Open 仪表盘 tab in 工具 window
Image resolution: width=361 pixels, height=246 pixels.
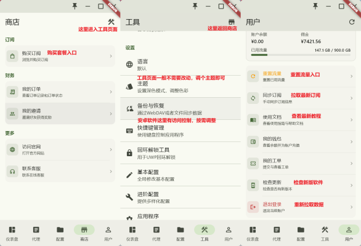(x=132, y=233)
